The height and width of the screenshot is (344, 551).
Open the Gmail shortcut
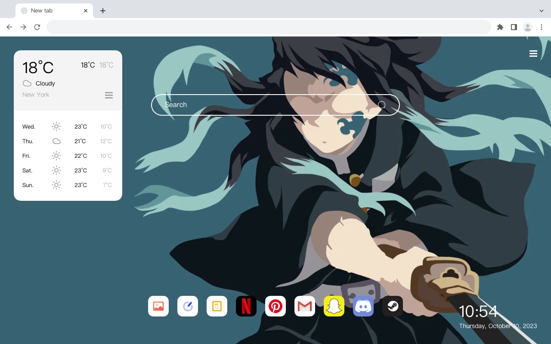[305, 306]
